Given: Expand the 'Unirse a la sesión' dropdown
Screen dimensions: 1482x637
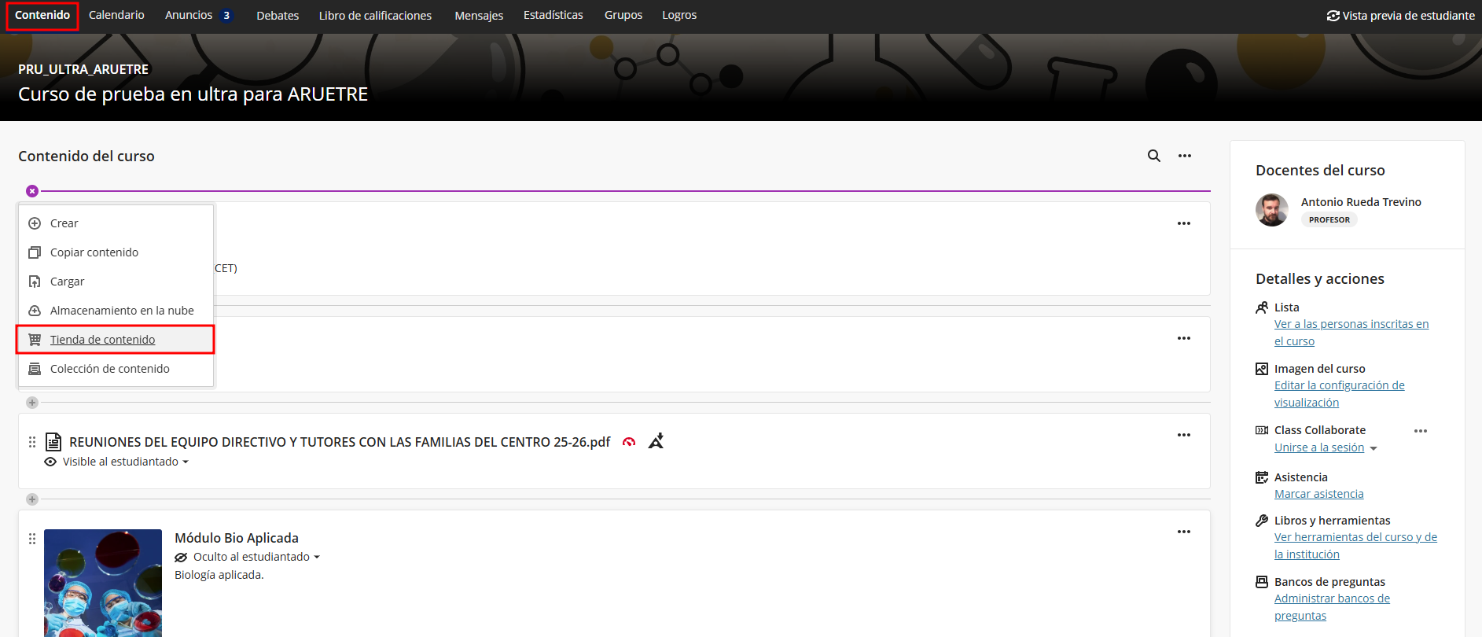Looking at the screenshot, I should [1374, 448].
